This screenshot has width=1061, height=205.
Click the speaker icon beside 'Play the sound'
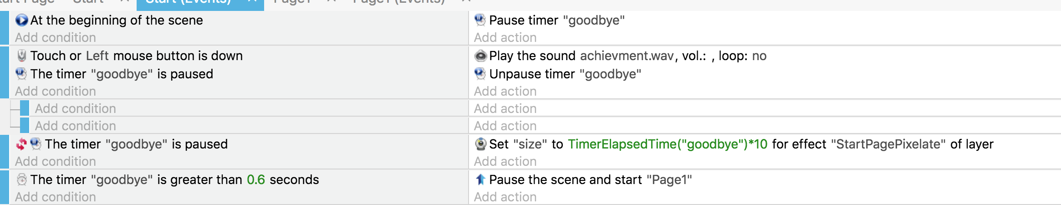[x=480, y=56]
